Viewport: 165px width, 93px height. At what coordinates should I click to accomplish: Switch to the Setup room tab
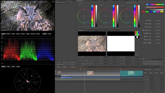[x=57, y=1]
